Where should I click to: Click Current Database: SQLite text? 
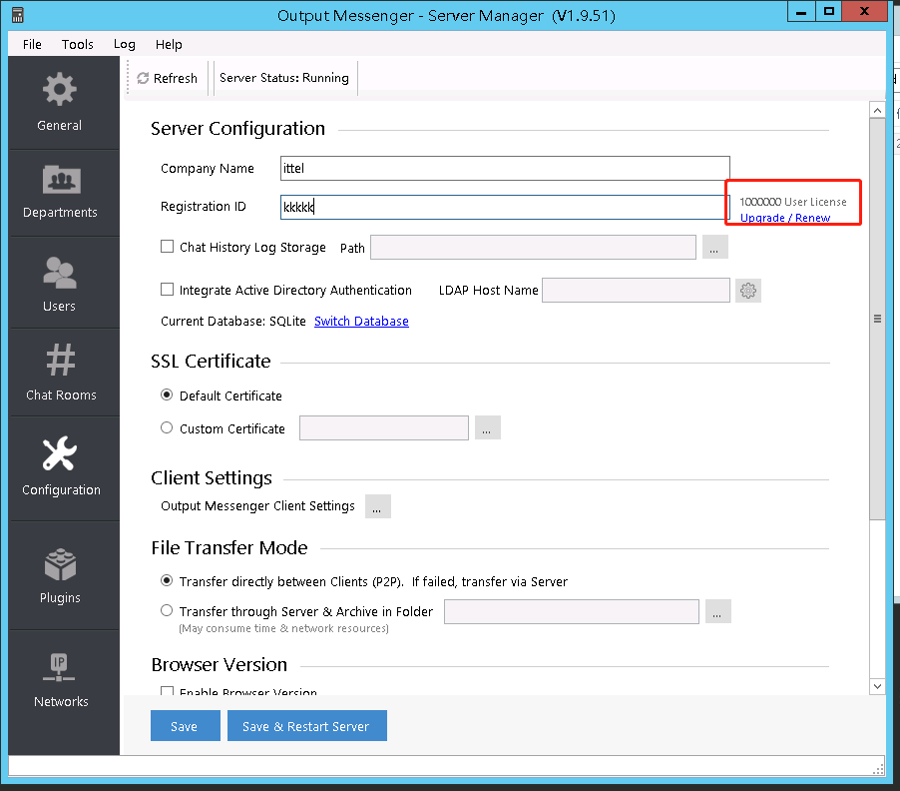tap(233, 322)
